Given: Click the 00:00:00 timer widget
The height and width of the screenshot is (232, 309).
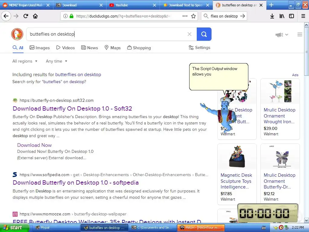Looking at the screenshot, I should [268, 214].
